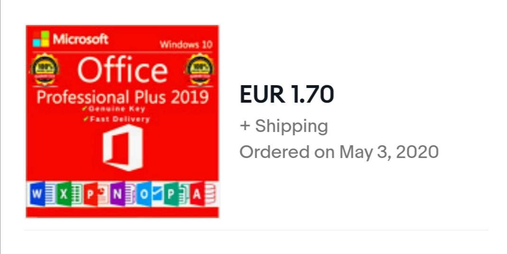
Task: Click the + Shipping label
Action: (x=284, y=126)
